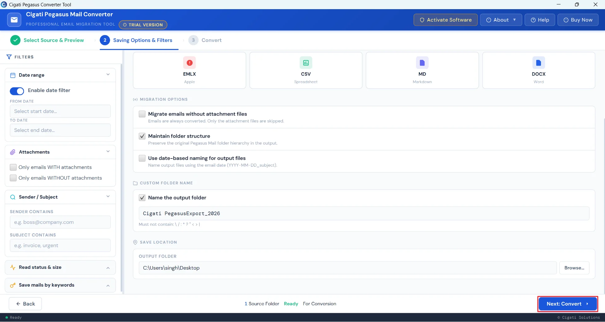Click the Read status & size pulse icon
This screenshot has height=322, width=605.
point(13,267)
